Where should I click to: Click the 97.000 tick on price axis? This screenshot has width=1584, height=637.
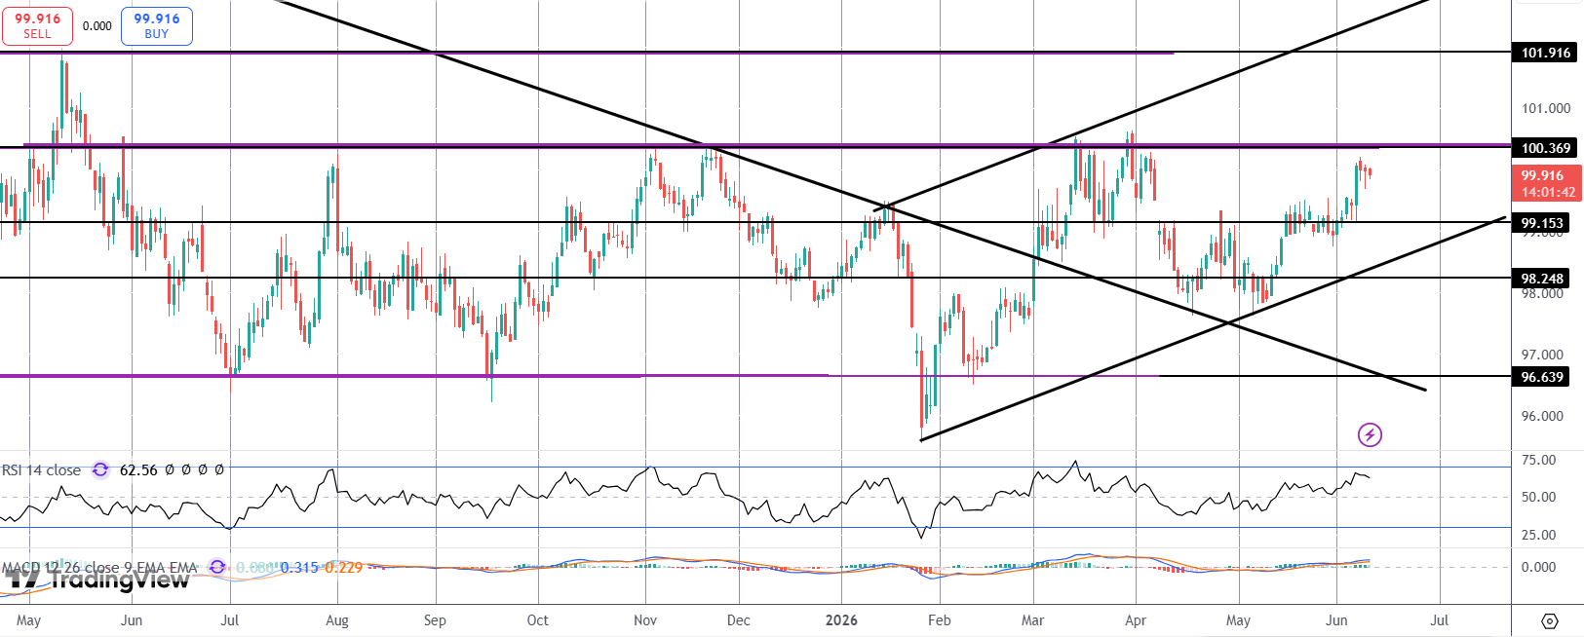pos(1542,355)
